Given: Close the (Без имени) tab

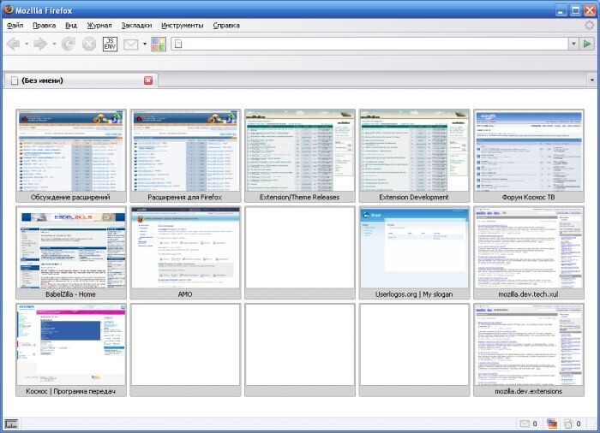Looking at the screenshot, I should [148, 80].
